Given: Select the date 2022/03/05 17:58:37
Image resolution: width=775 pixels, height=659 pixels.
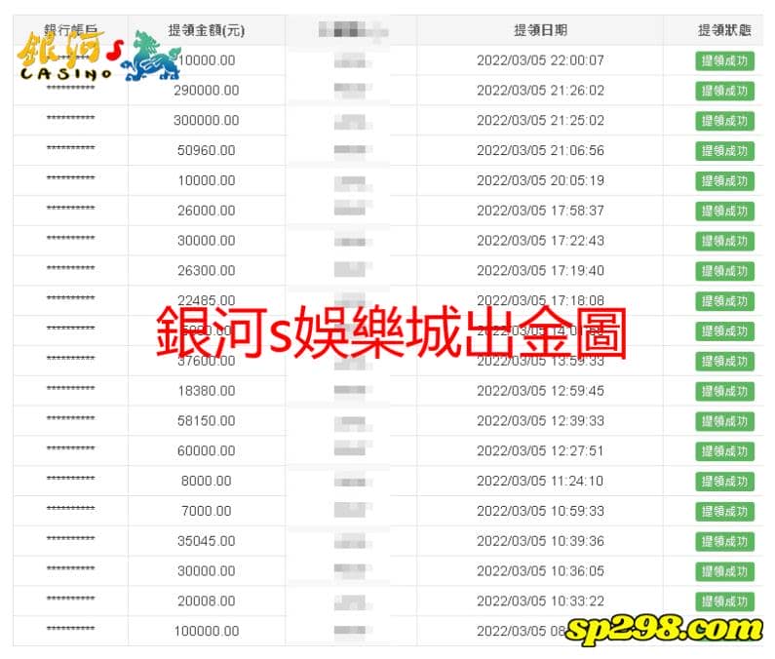Looking at the screenshot, I should pos(540,211).
